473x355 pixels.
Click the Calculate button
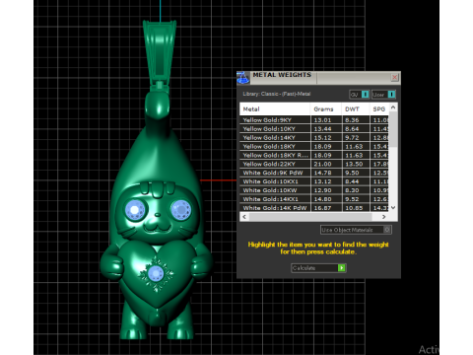[x=318, y=268]
